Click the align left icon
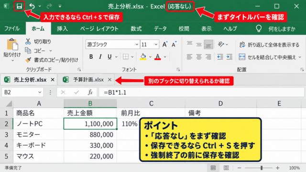 coord(189,57)
